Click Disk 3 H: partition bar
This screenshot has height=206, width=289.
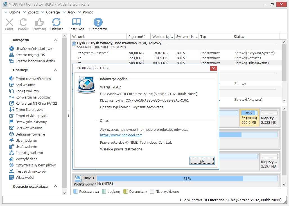pos(187,178)
